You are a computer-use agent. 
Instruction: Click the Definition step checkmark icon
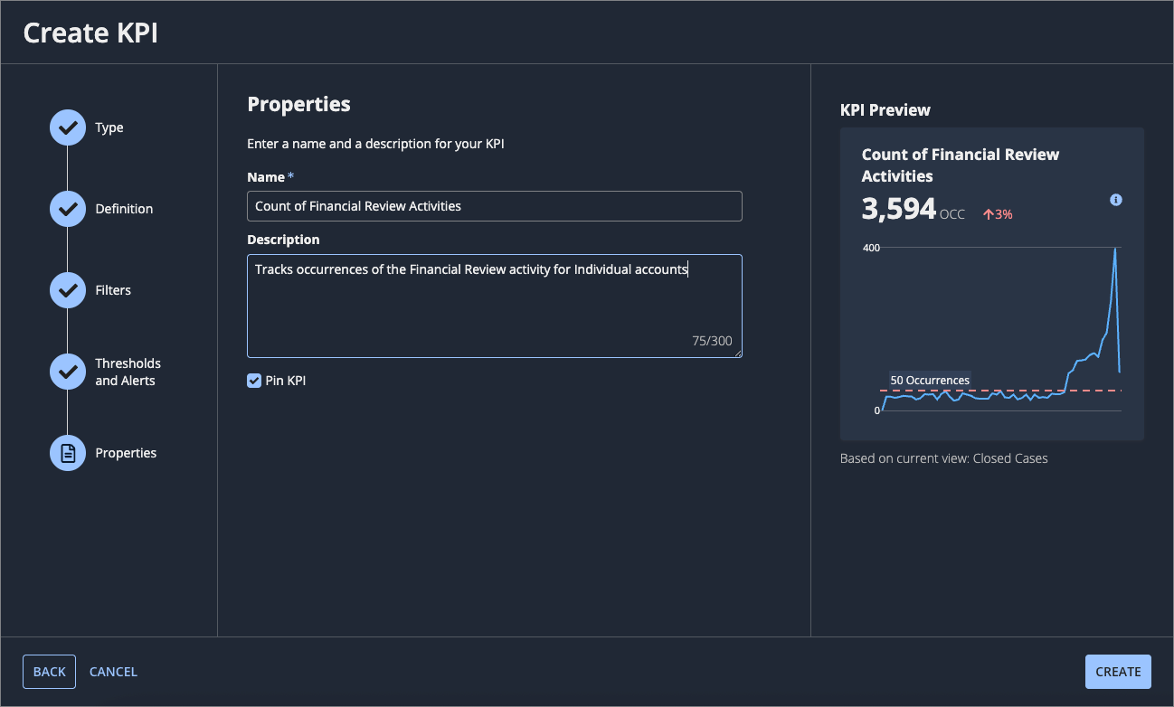tap(67, 209)
